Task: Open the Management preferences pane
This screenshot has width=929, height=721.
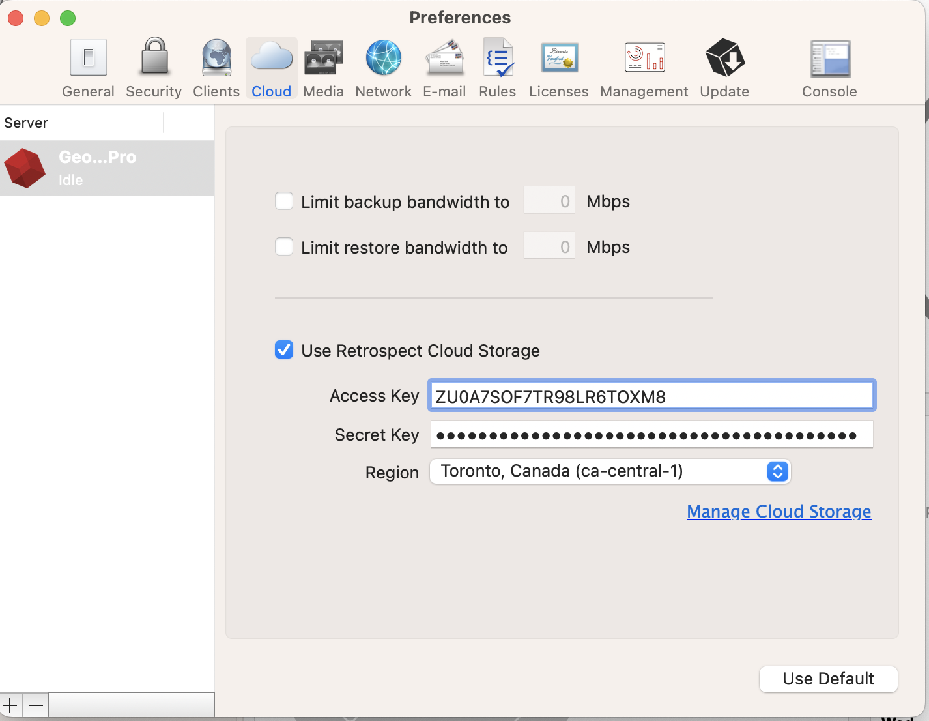Action: 644,68
